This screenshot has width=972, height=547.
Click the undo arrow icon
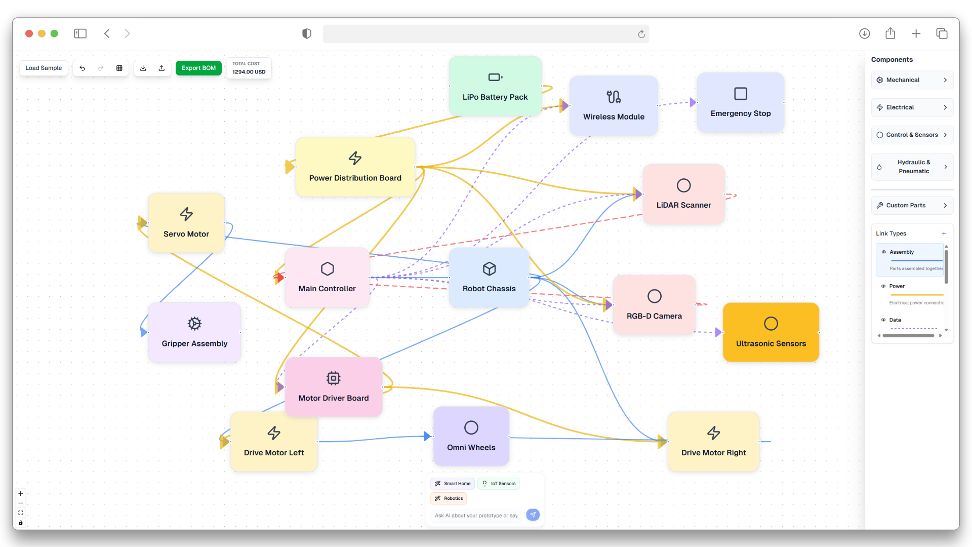(82, 68)
